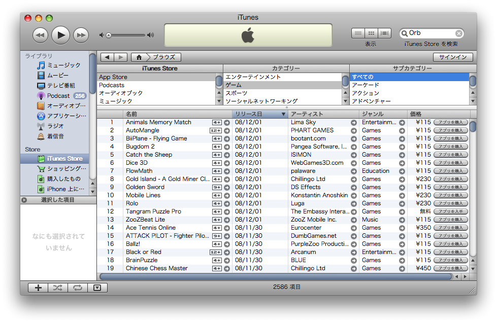Sort by 価格 column header
497x323 pixels.
pos(439,114)
